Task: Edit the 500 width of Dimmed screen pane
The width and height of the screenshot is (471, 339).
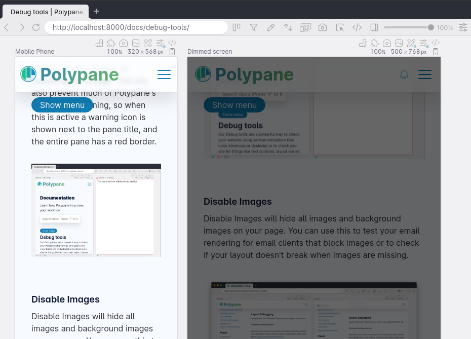Action: tap(397, 52)
